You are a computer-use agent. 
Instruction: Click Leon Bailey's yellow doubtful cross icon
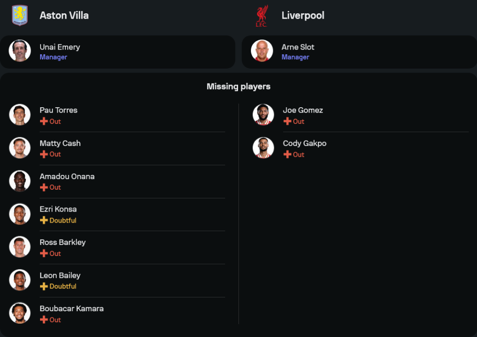tap(44, 286)
